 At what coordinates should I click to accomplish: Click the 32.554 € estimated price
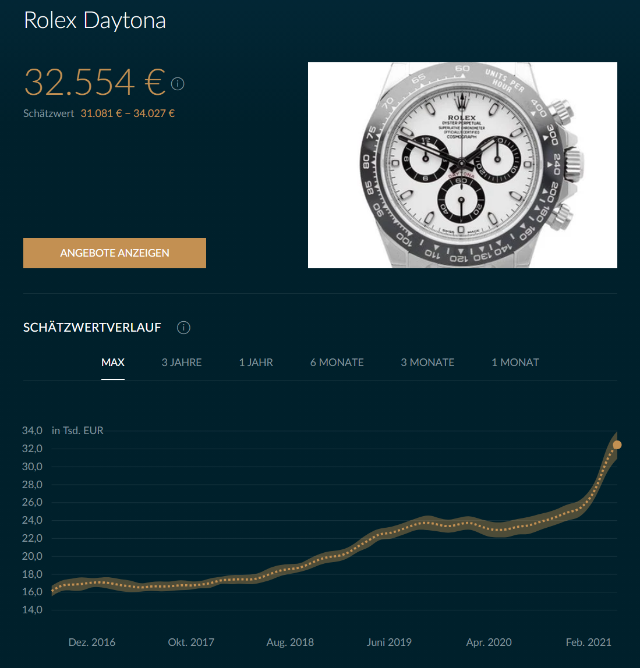pos(95,82)
